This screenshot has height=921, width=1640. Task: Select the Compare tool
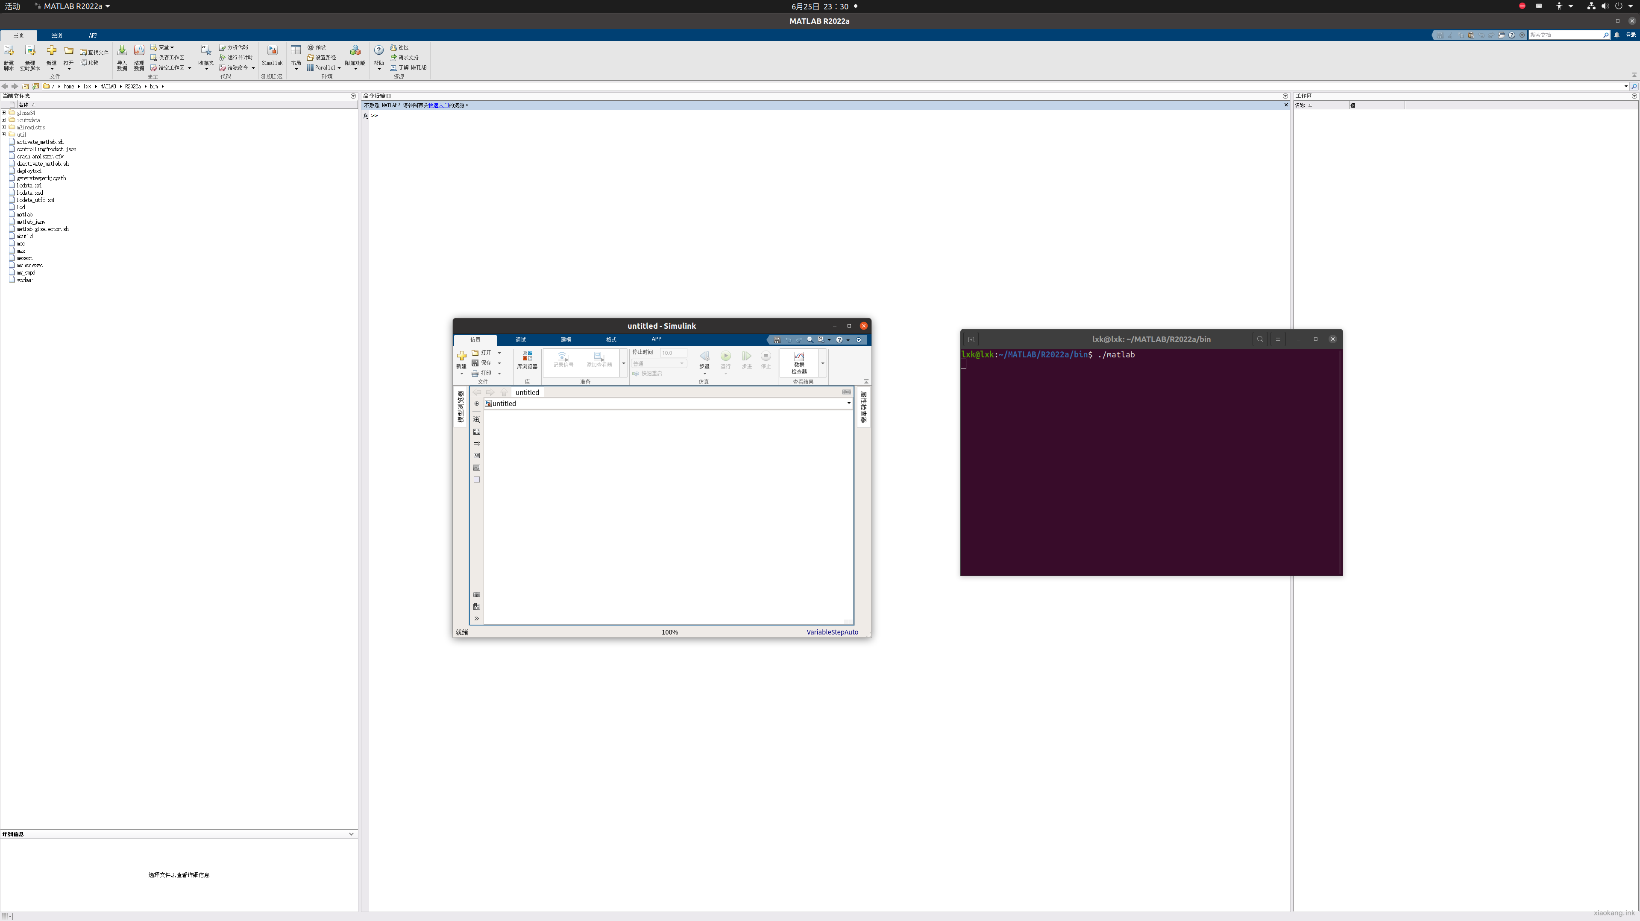pyautogui.click(x=90, y=62)
